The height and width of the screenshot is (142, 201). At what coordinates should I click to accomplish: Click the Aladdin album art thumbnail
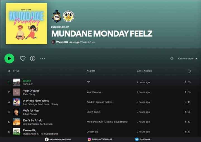point(17,102)
